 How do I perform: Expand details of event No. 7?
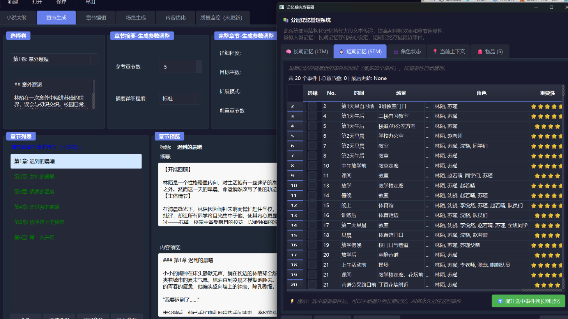pyautogui.click(x=428, y=146)
